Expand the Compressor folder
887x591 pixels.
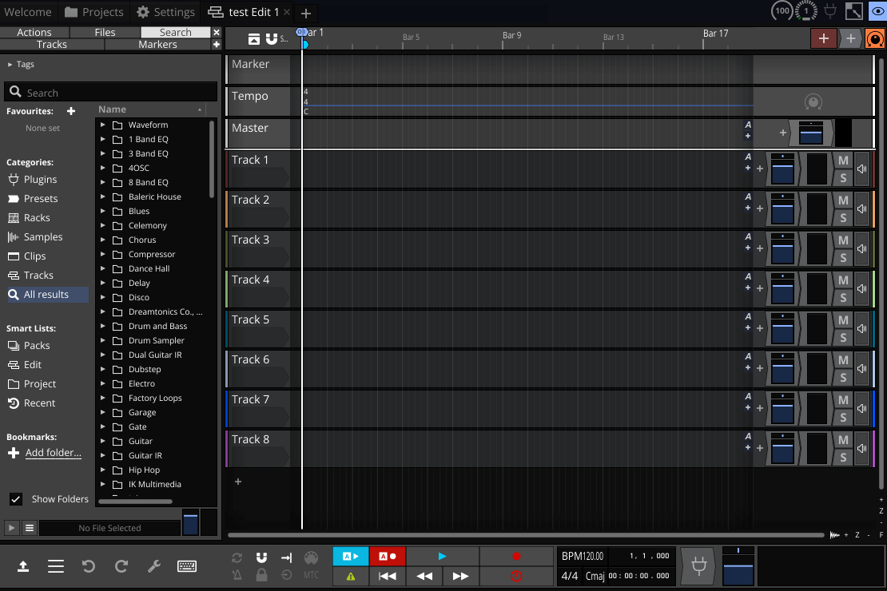[103, 255]
